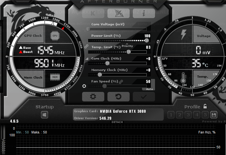Click the 1545 MHz GPU clock readout
Screen dimensions: 226x155
click(51, 50)
